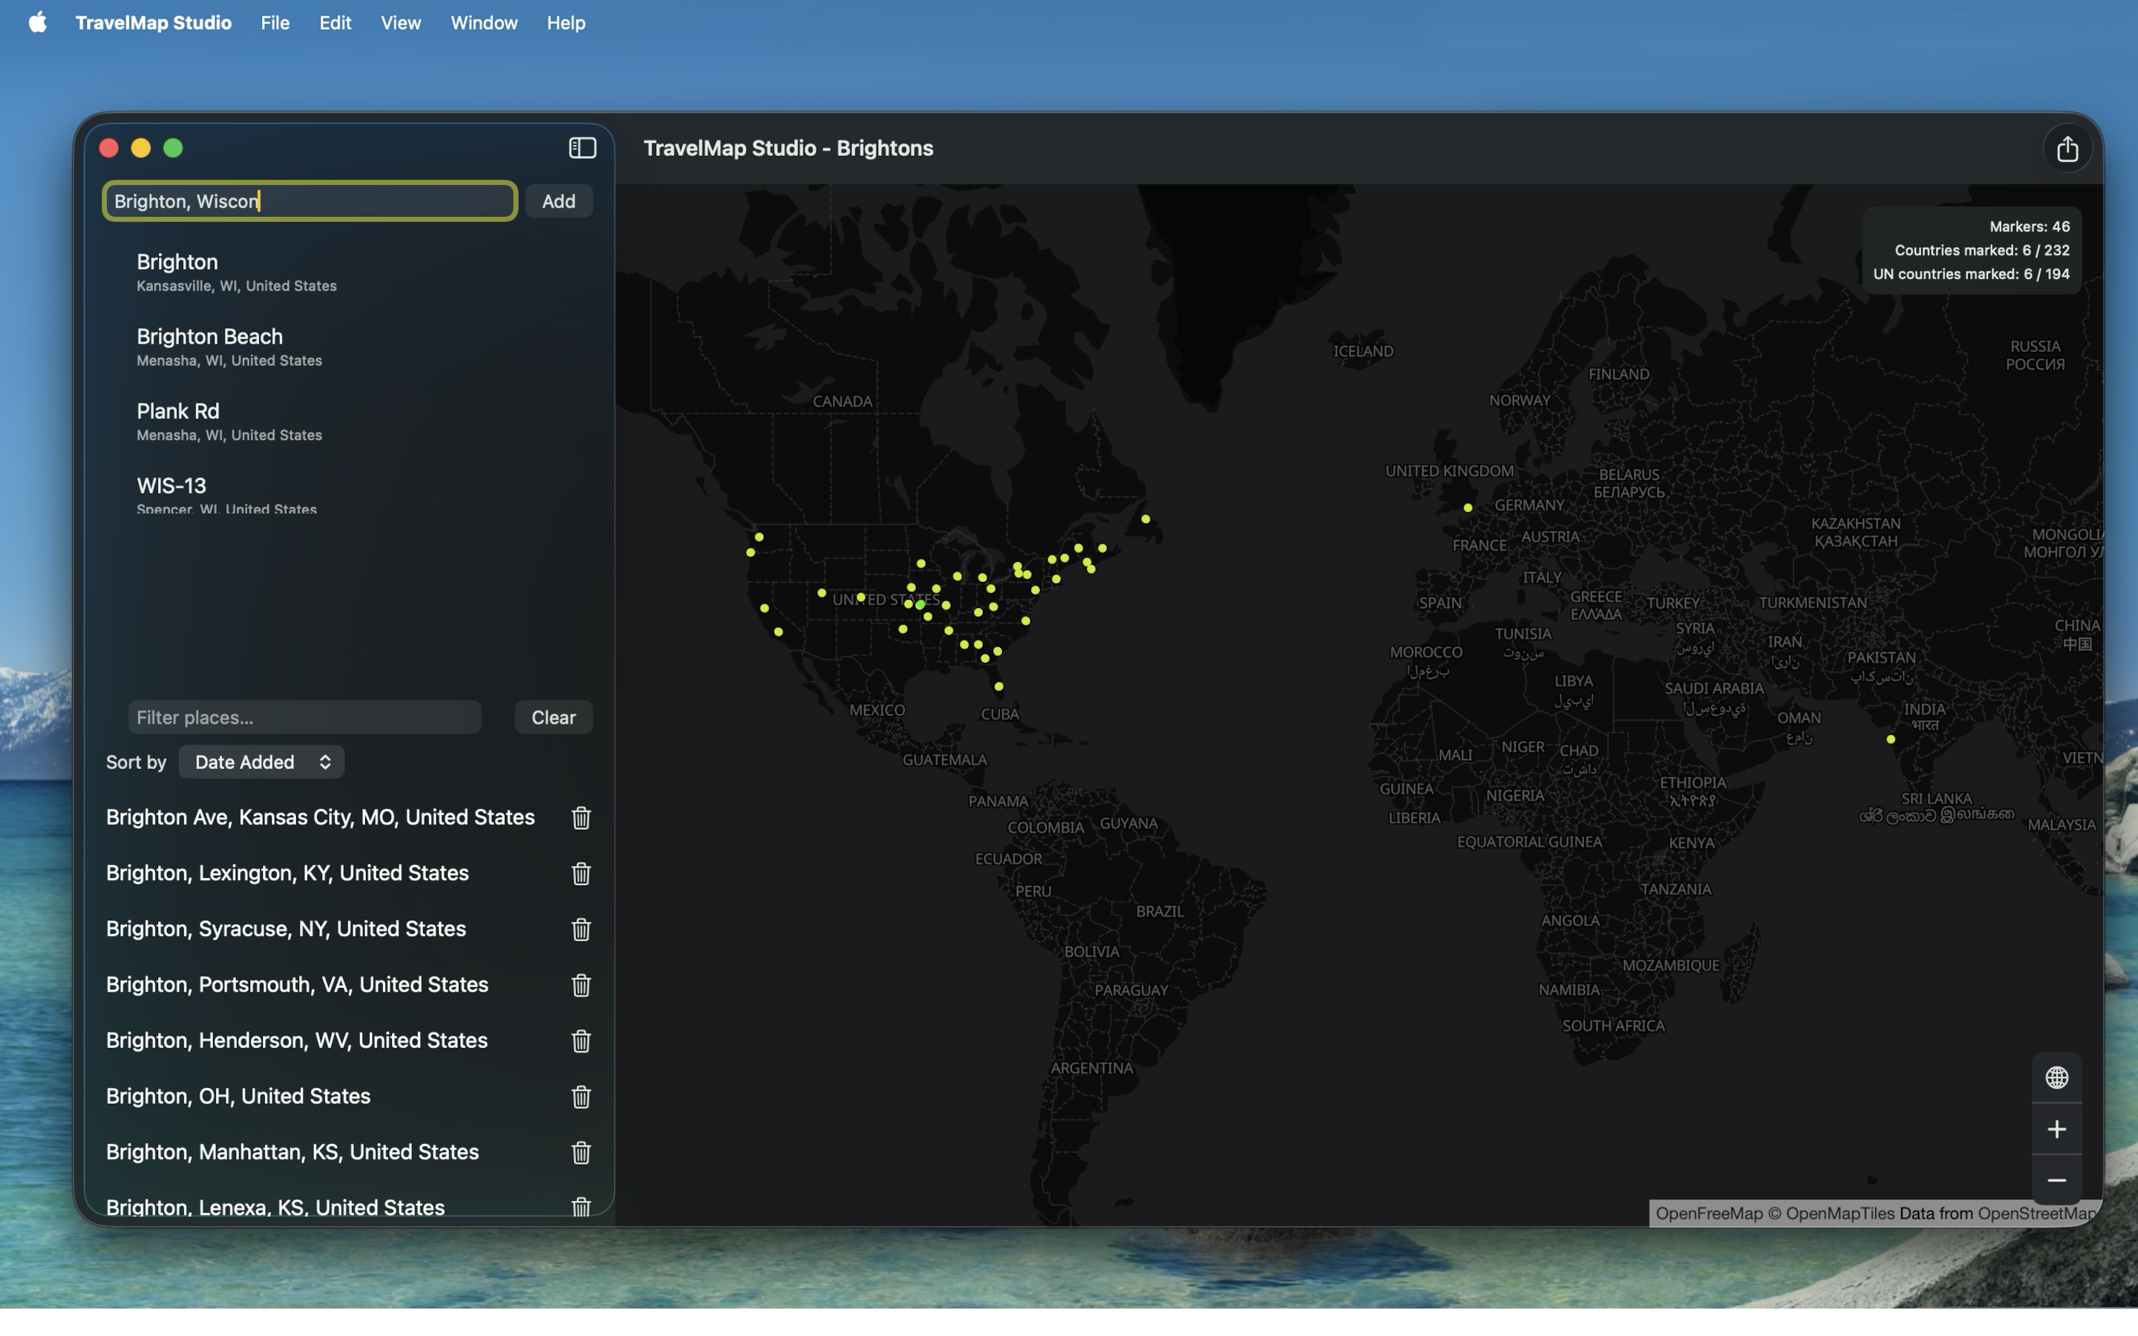Toggle the sidebar panel icon

(582, 148)
